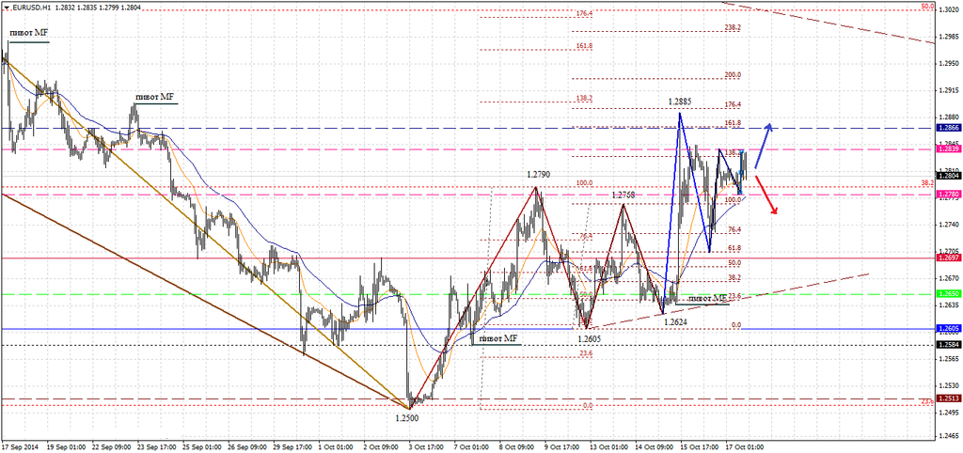Click the пивот MF label above 1.2584 dotted line
The height and width of the screenshot is (453, 963).
497,337
